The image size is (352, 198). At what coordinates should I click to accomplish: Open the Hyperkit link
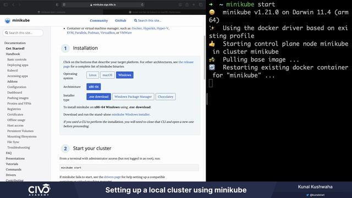pyautogui.click(x=149, y=29)
